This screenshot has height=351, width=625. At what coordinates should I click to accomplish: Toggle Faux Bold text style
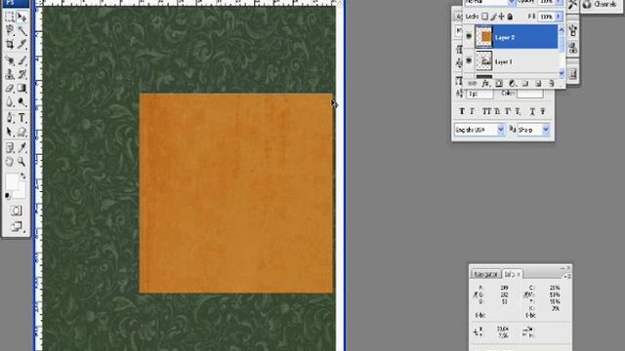click(462, 112)
